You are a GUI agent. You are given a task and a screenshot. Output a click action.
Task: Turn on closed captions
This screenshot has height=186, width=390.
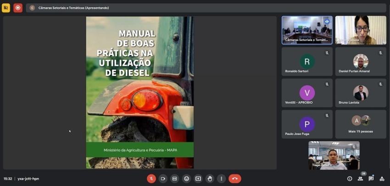point(175,179)
